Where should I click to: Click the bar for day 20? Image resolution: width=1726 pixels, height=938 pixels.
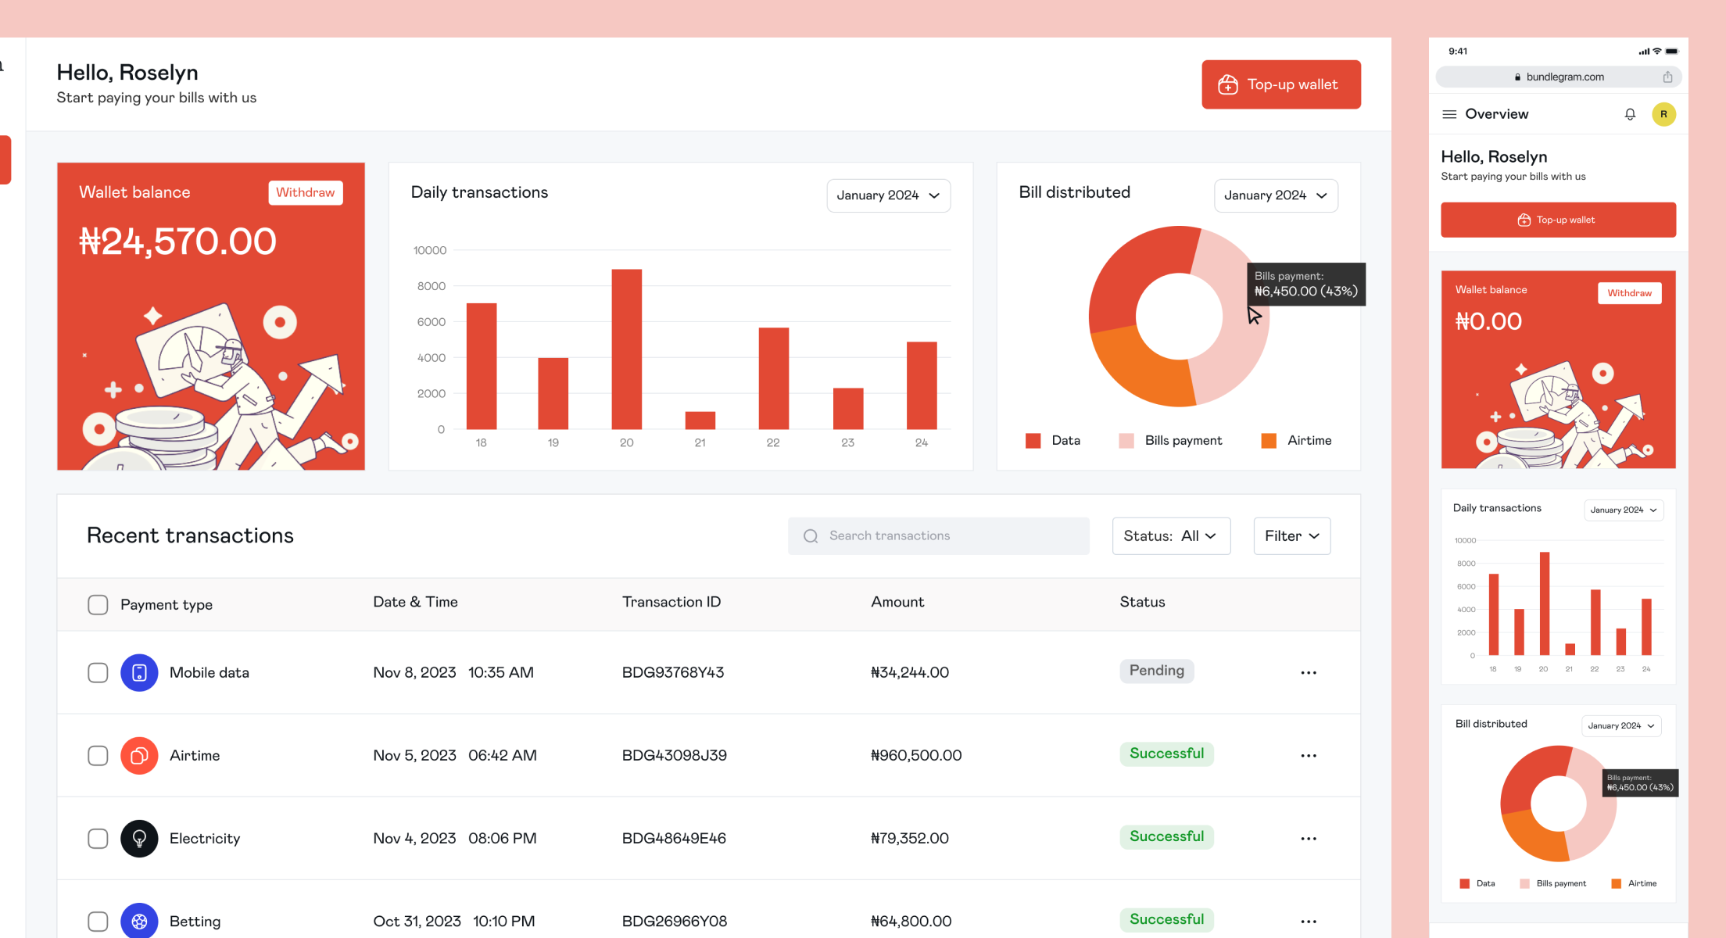[626, 349]
